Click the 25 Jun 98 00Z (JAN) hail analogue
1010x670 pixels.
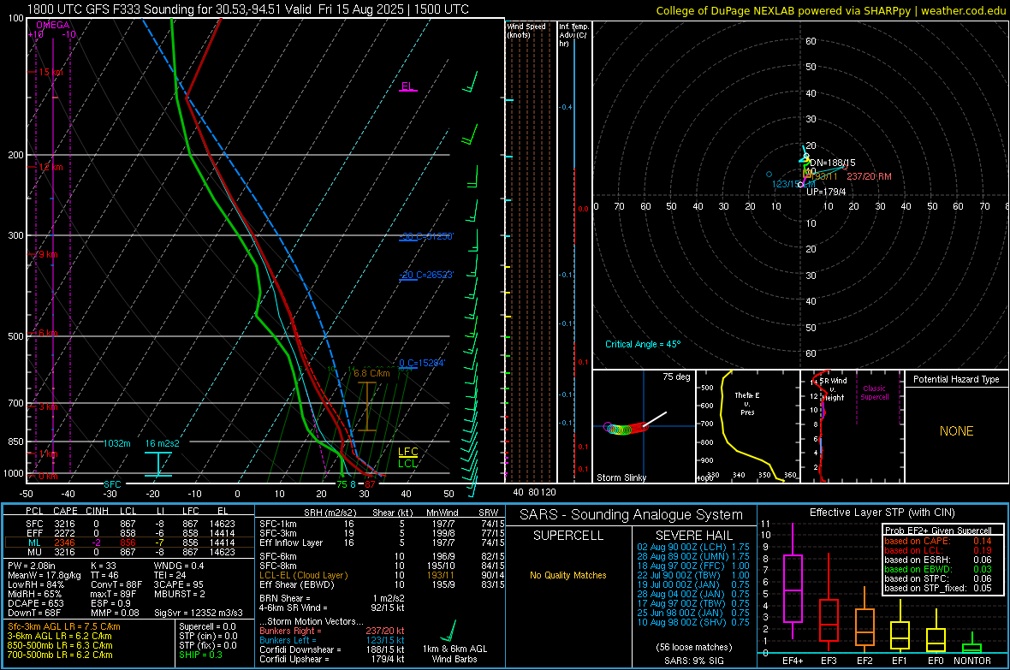(x=693, y=613)
